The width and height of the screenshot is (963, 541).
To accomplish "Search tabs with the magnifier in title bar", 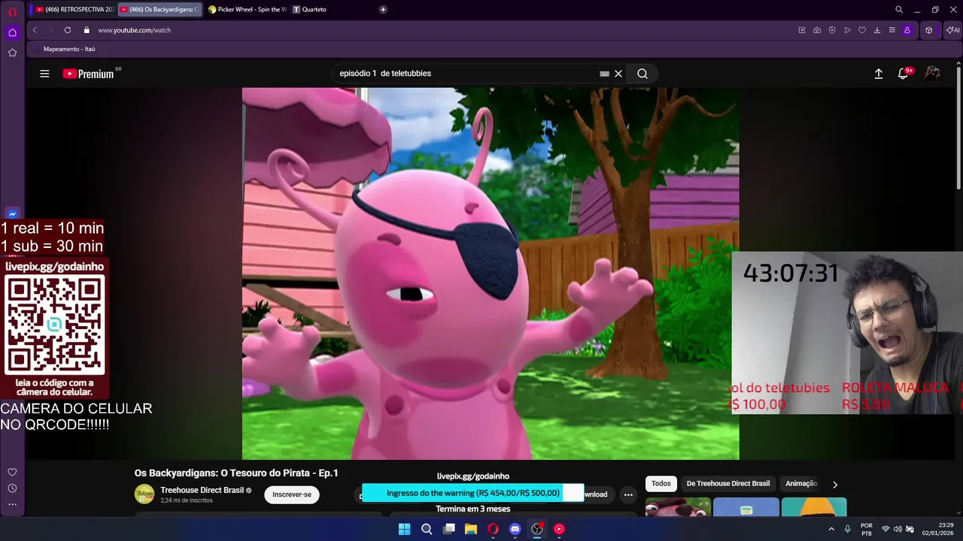I will 899,10.
